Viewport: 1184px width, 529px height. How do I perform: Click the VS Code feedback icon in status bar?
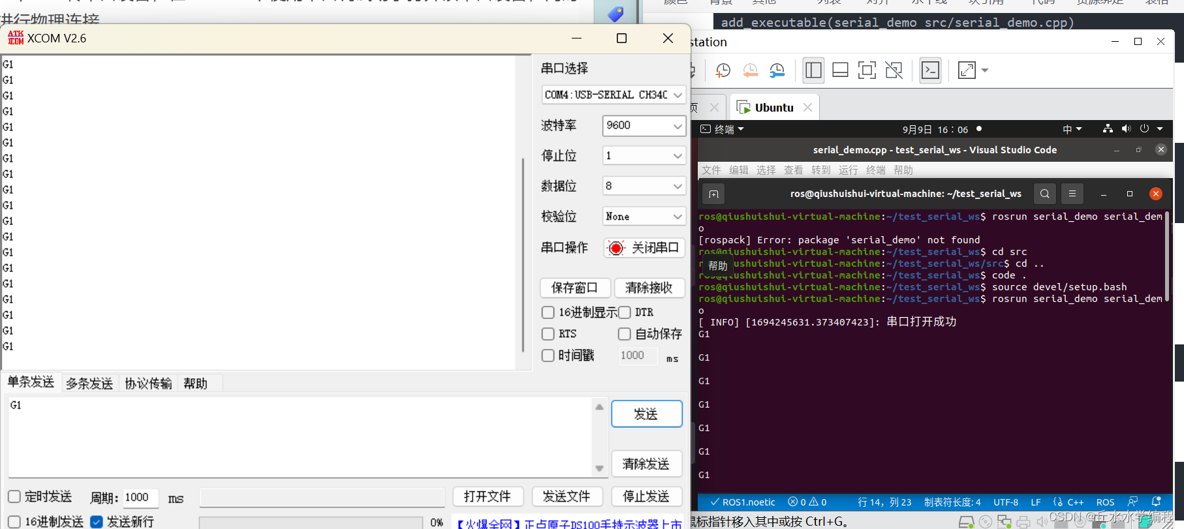point(1132,502)
